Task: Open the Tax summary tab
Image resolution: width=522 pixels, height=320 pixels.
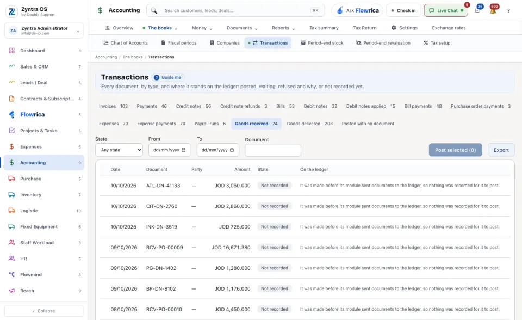Action: (x=324, y=28)
